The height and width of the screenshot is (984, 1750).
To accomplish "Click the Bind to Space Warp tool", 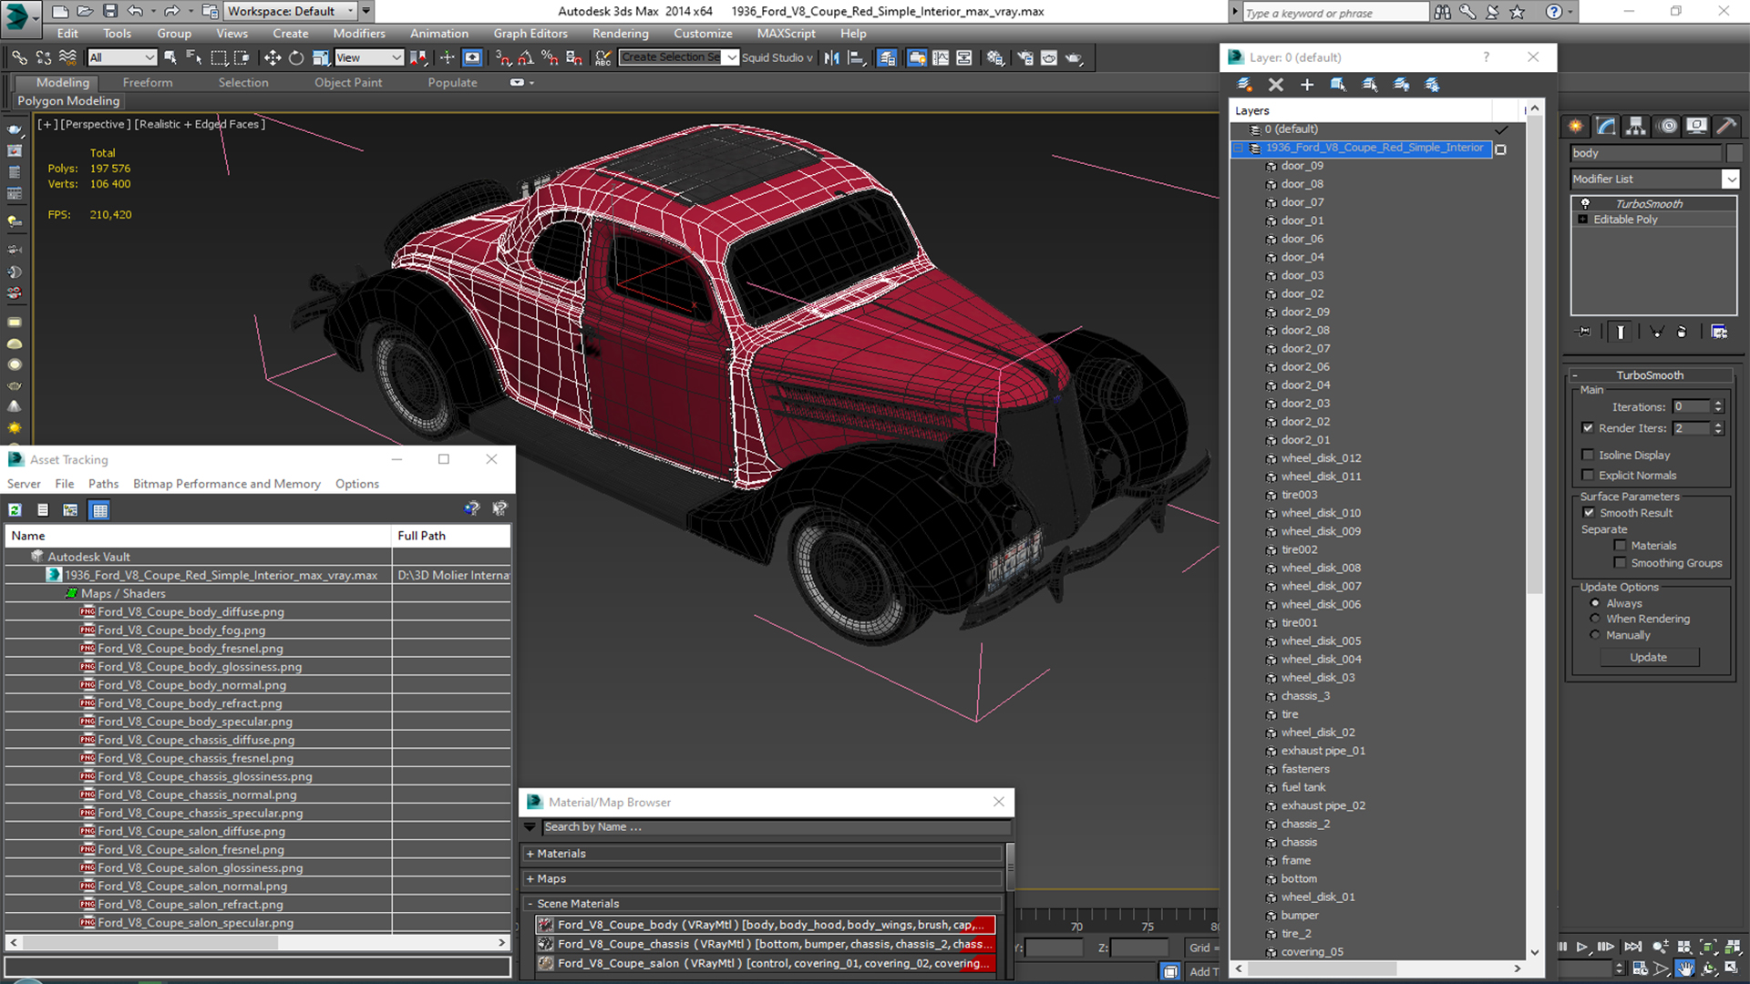I will 67,57.
